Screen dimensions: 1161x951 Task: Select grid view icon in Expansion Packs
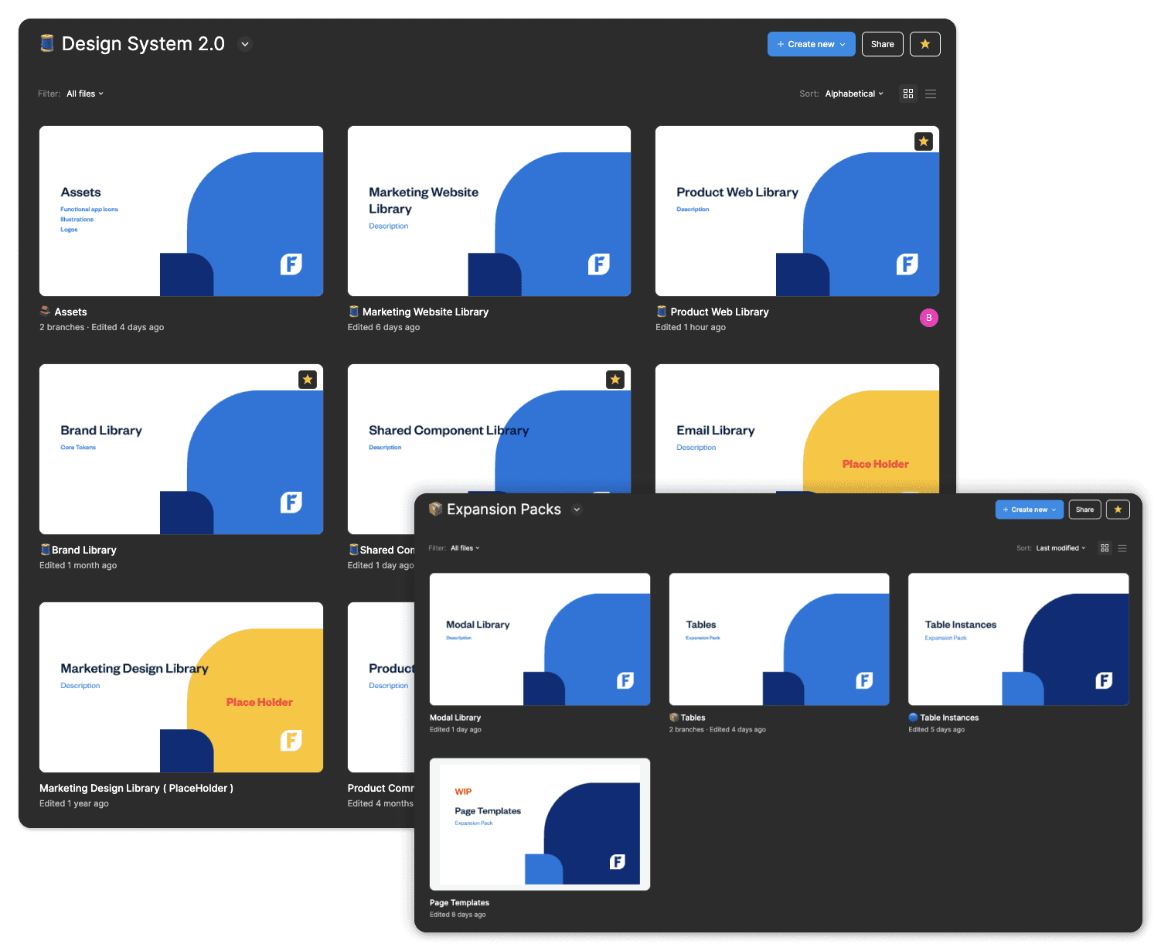[x=1105, y=548]
